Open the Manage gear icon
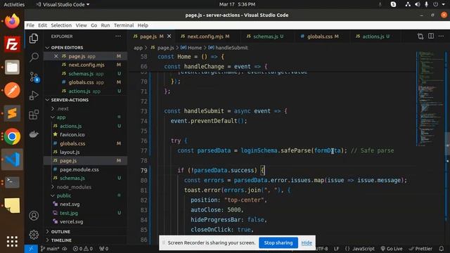The width and height of the screenshot is (450, 253). [x=34, y=234]
